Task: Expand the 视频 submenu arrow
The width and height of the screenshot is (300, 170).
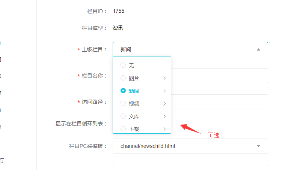Action: [x=164, y=104]
